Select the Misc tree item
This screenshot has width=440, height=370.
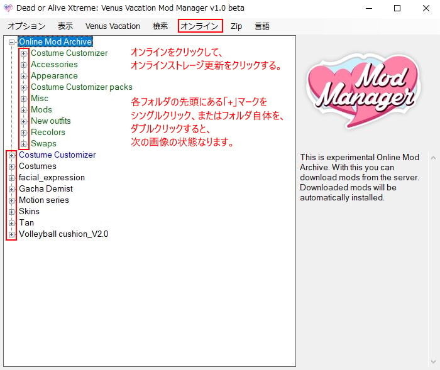pyautogui.click(x=39, y=98)
